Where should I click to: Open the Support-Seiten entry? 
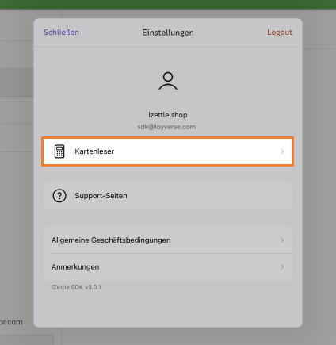click(168, 196)
